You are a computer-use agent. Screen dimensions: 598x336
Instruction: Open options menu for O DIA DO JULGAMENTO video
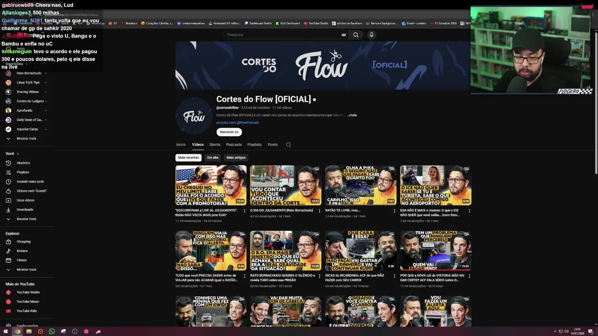point(320,211)
